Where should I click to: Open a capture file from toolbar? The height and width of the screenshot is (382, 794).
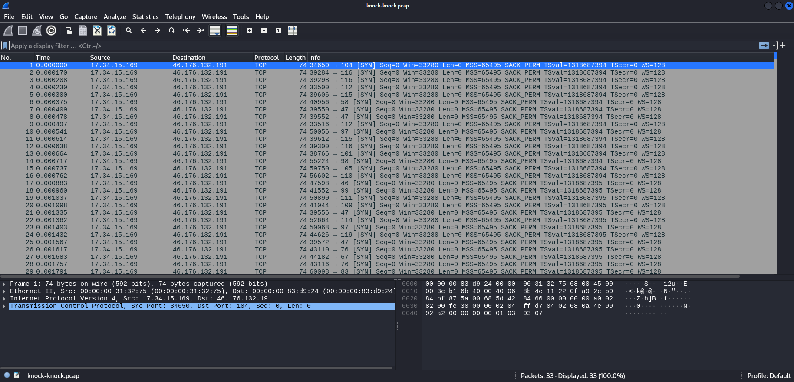click(69, 30)
